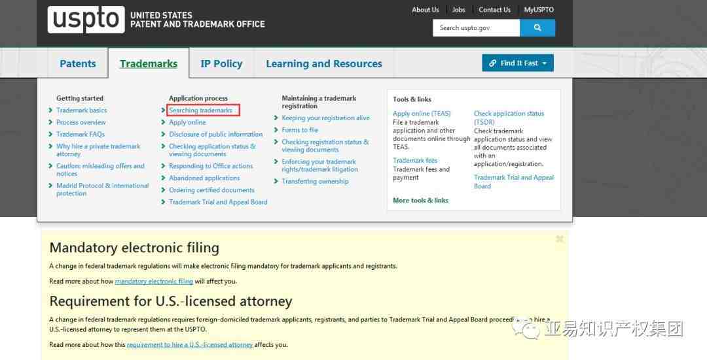The image size is (707, 360).
Task: Click the Application process heading
Action: pyautogui.click(x=198, y=98)
